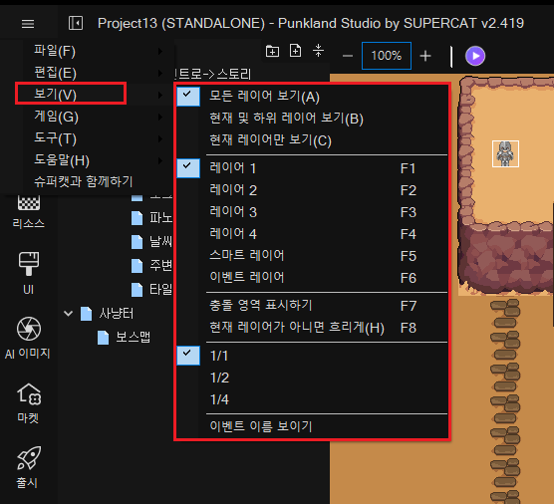Screen dimensions: 554x504
Task: Click the zoom in plus button
Action: coord(425,56)
